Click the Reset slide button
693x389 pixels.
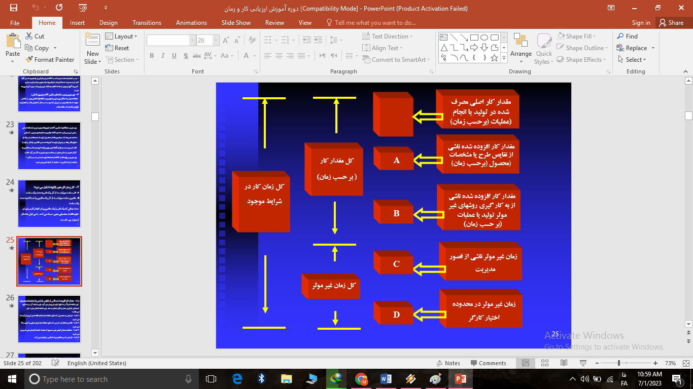point(117,48)
